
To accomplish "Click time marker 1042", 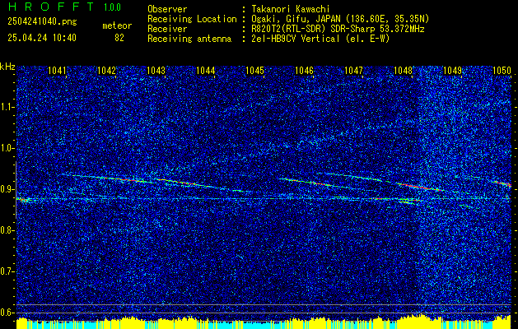I will 107,71.
